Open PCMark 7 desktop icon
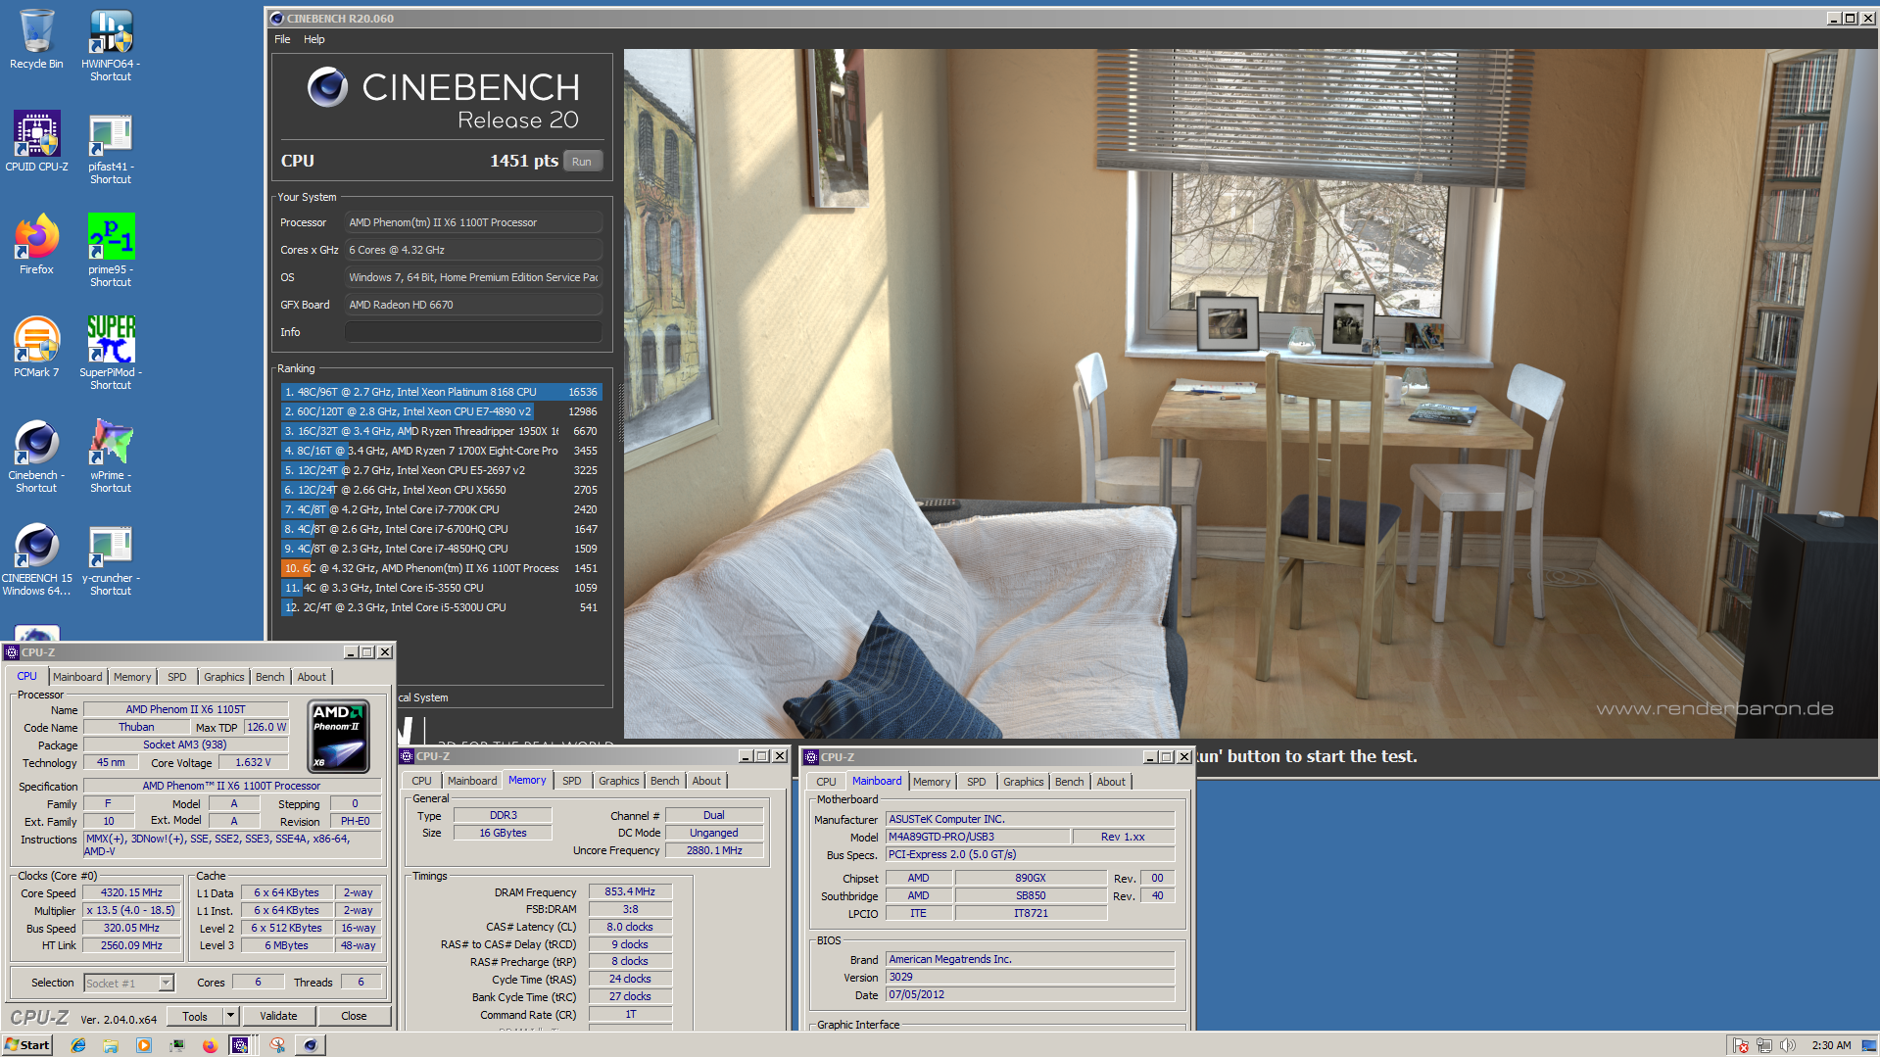The image size is (1880, 1057). pyautogui.click(x=36, y=348)
